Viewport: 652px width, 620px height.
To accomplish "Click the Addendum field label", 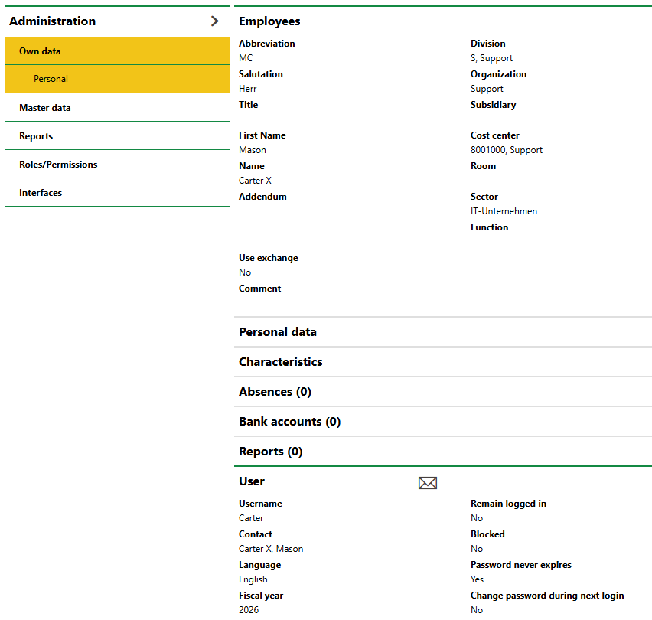I will pos(262,196).
